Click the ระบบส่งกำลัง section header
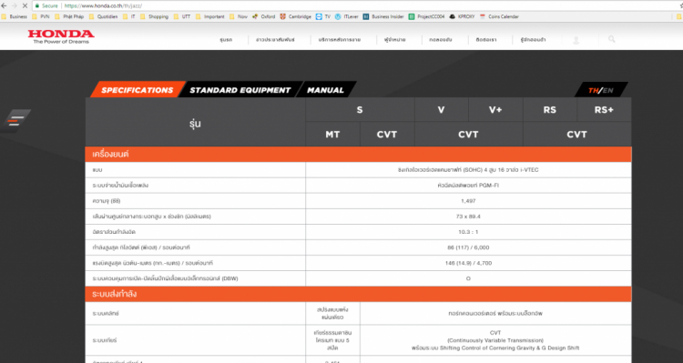The width and height of the screenshot is (683, 363). [358, 294]
